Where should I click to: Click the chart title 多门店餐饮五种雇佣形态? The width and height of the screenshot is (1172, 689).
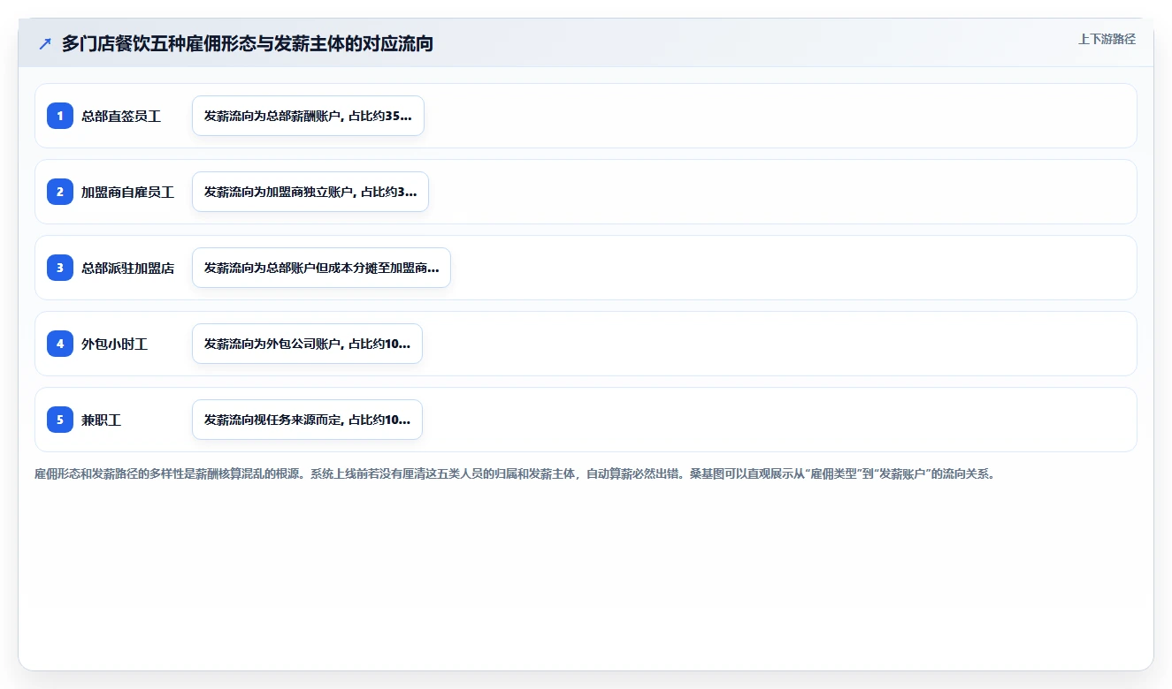[248, 44]
